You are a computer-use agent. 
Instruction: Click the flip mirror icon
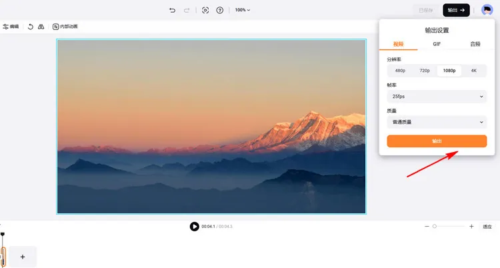[41, 27]
